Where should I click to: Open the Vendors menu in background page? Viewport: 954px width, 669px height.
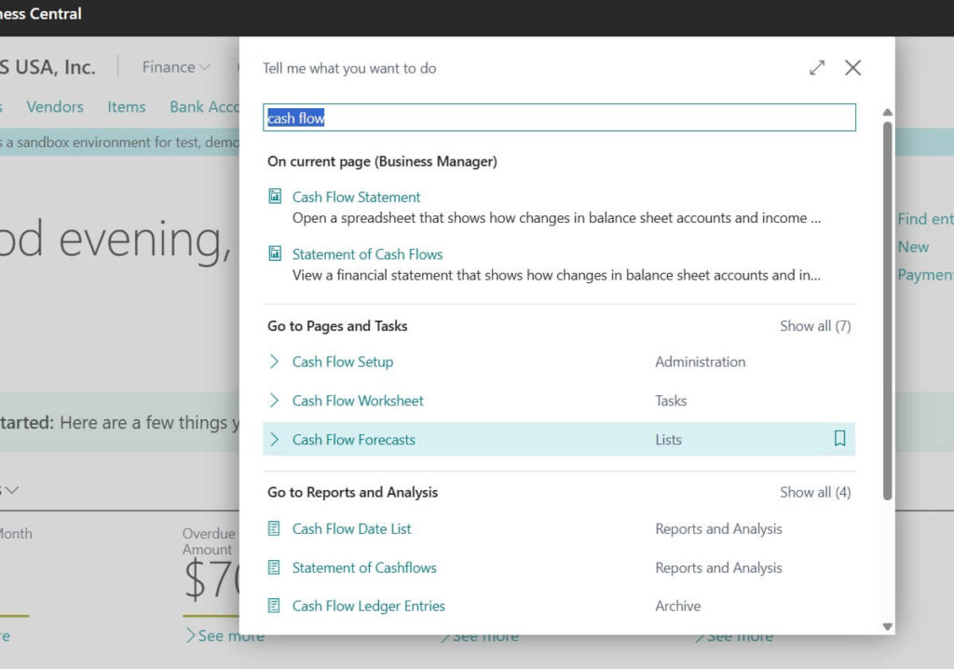pos(55,107)
